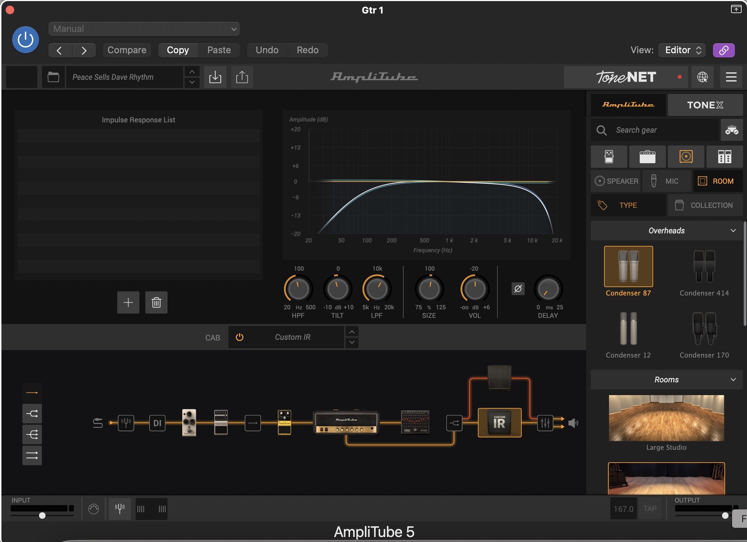Screen dimensions: 747x542
Task: Open the hamburger main menu
Action: click(731, 77)
